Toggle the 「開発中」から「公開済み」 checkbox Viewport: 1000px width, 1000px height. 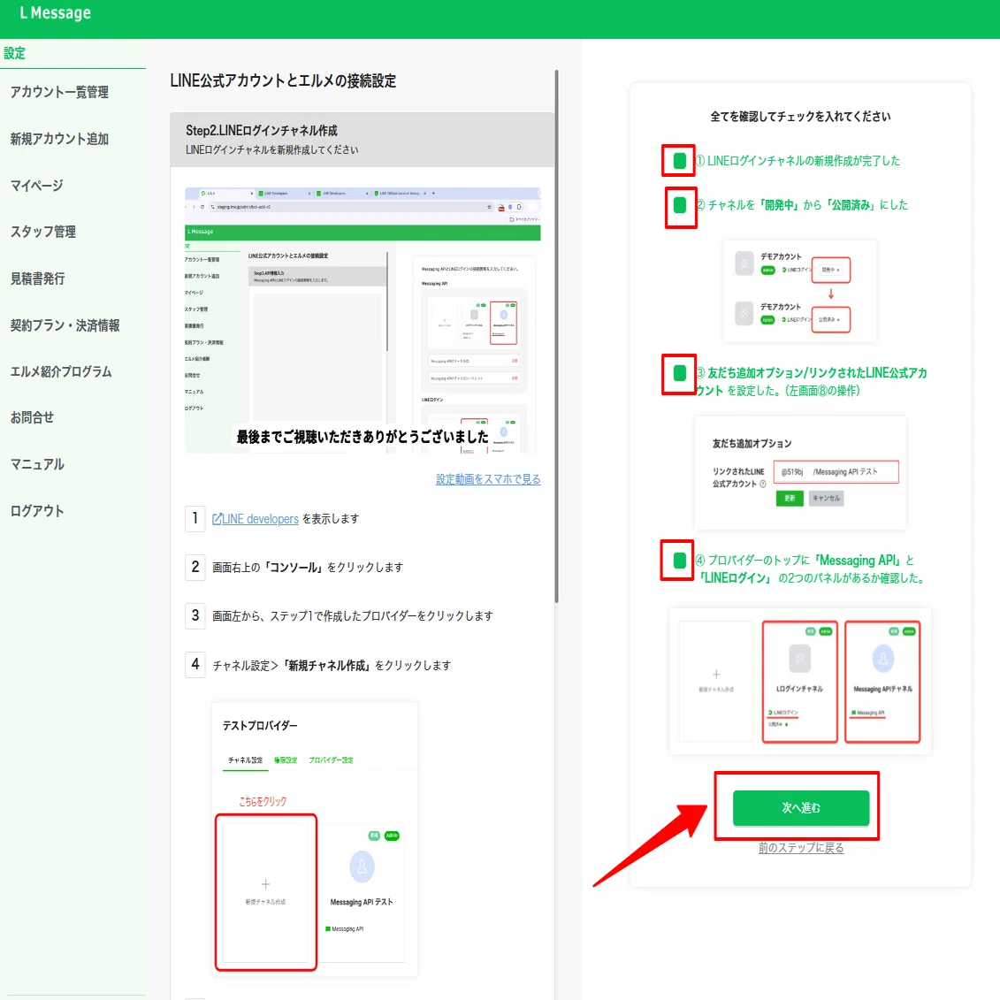coord(679,205)
